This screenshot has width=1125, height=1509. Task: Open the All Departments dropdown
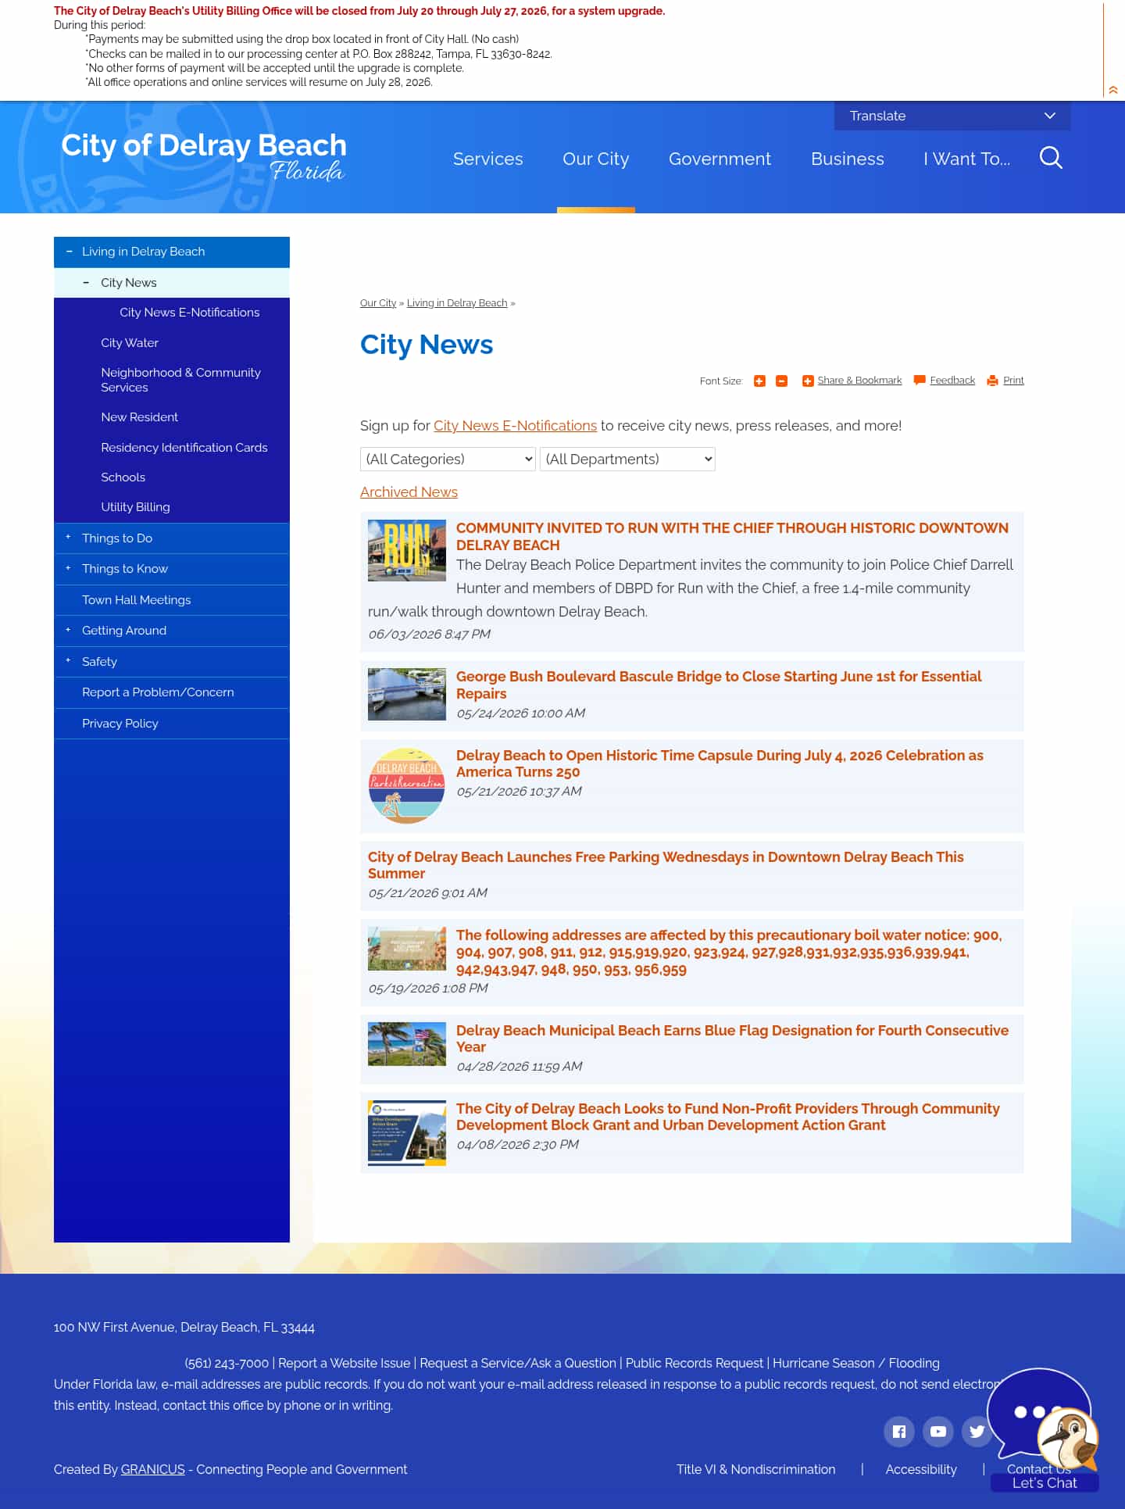pyautogui.click(x=627, y=459)
